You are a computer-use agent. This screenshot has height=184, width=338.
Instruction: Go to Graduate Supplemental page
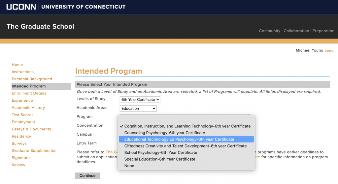point(34,151)
